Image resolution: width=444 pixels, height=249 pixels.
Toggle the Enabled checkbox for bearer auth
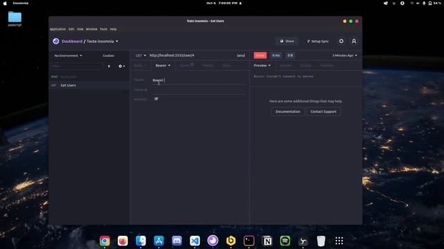point(156,99)
